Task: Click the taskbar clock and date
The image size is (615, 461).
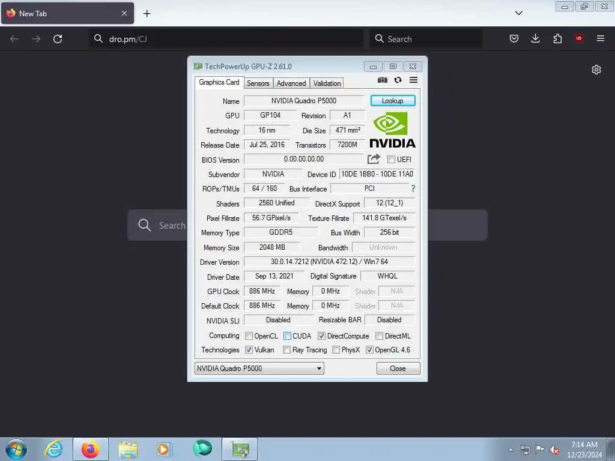Action: [584, 450]
